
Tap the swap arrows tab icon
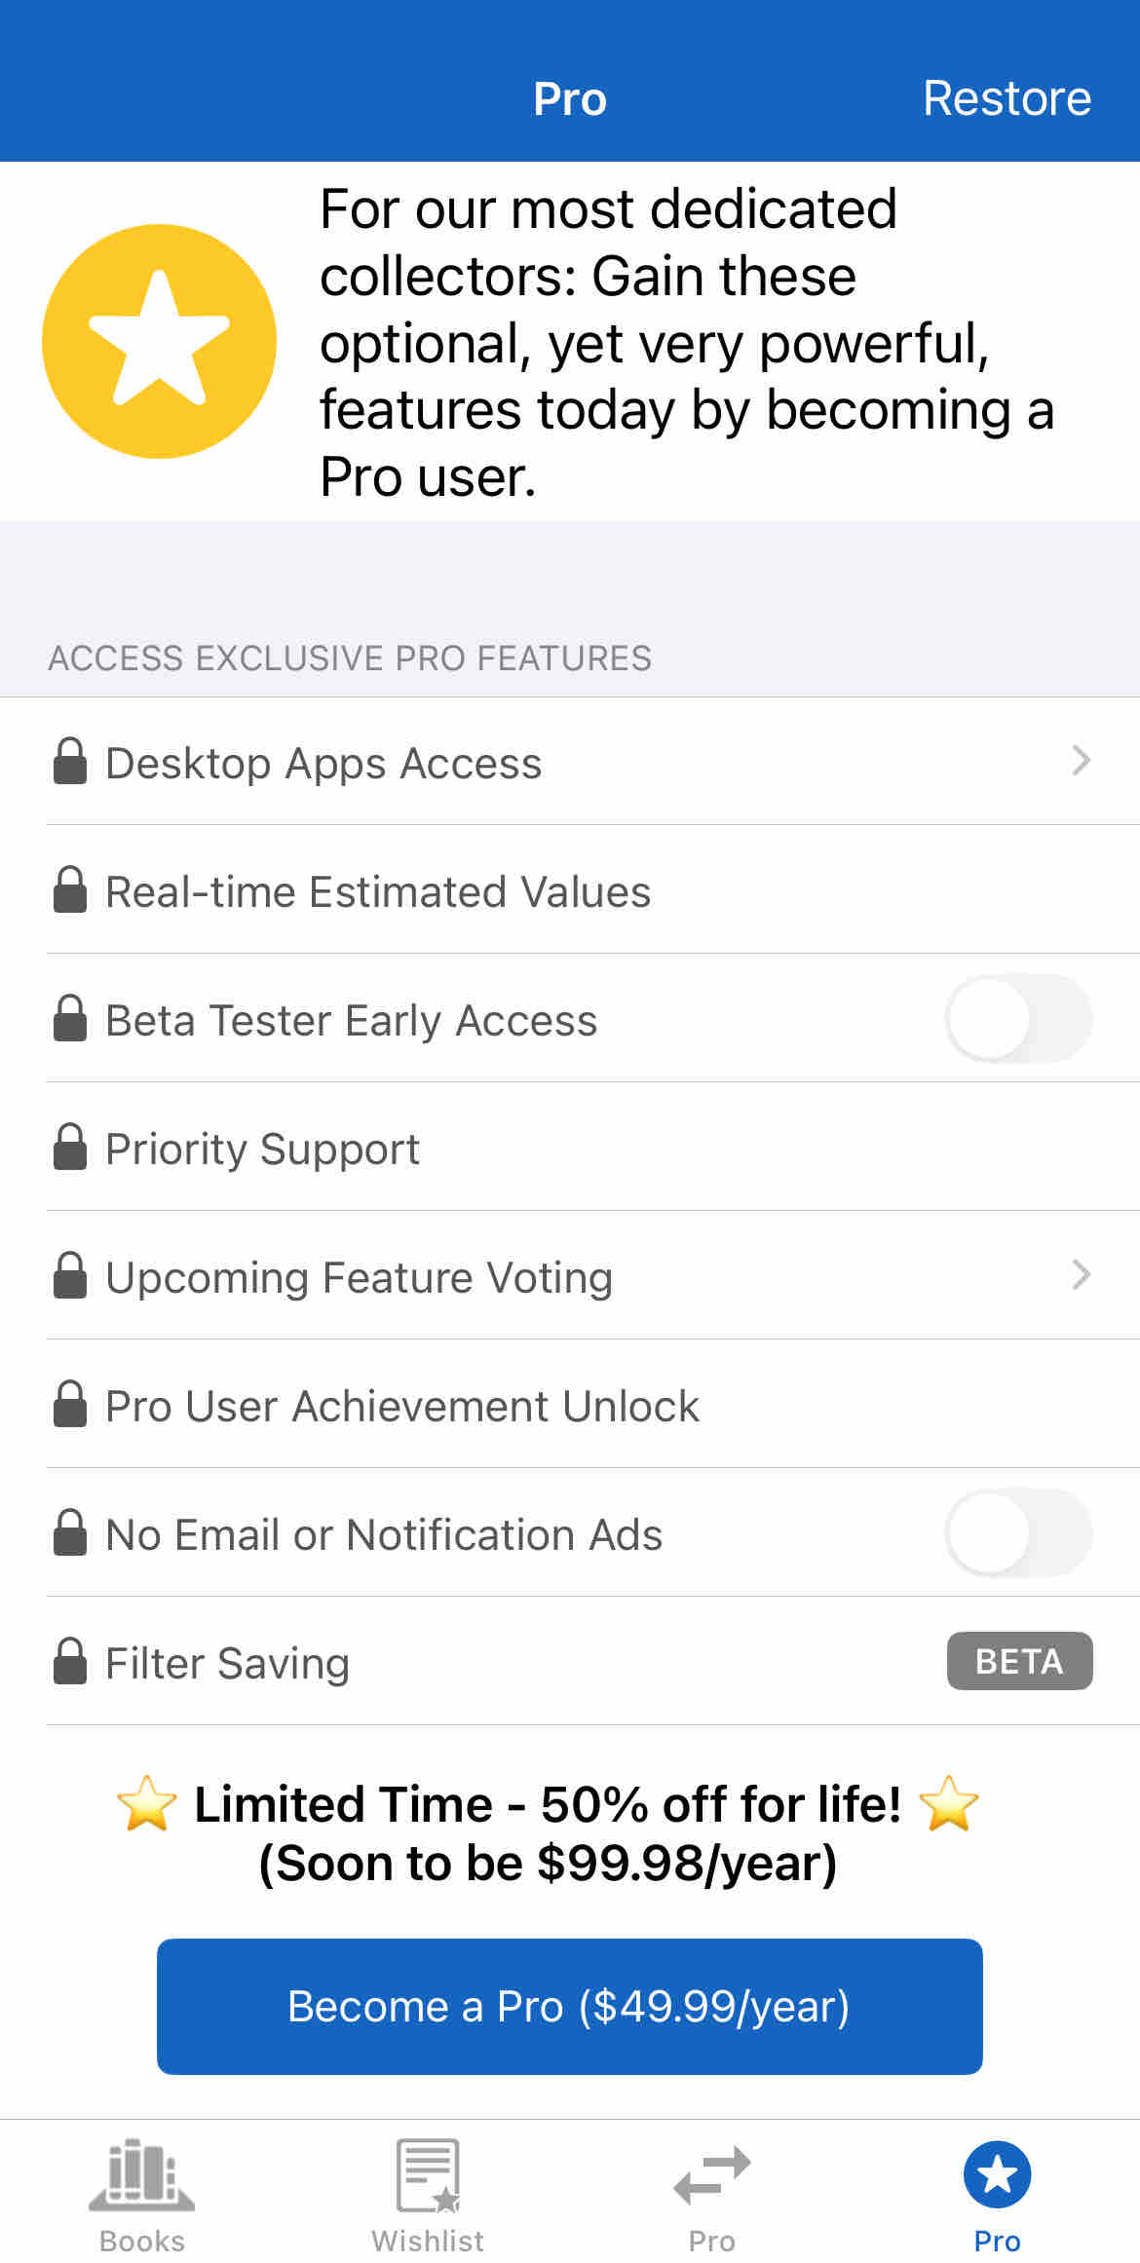click(712, 2174)
